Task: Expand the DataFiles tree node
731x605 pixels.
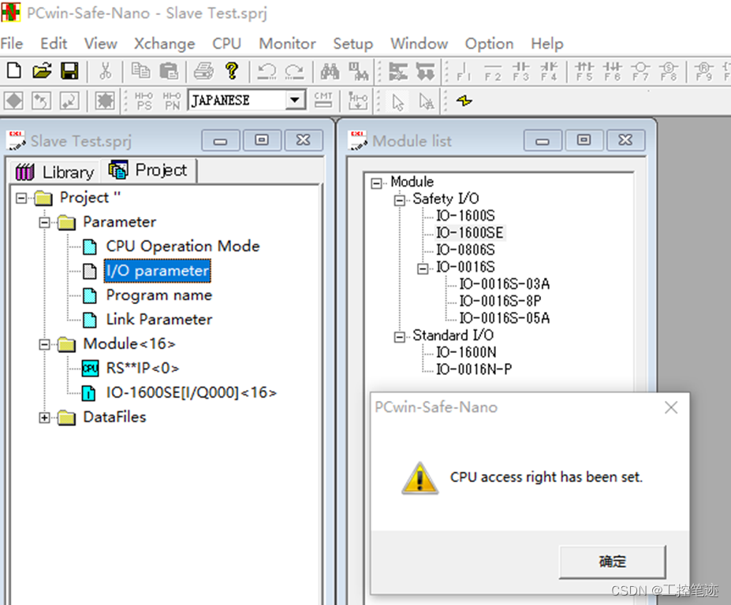Action: 45,418
